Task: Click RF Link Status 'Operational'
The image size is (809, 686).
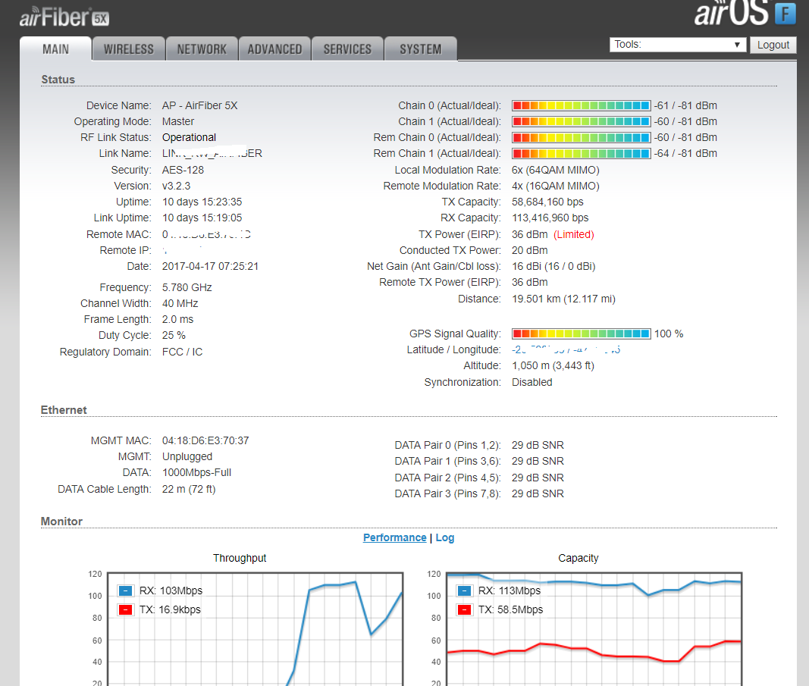Action: (x=189, y=138)
